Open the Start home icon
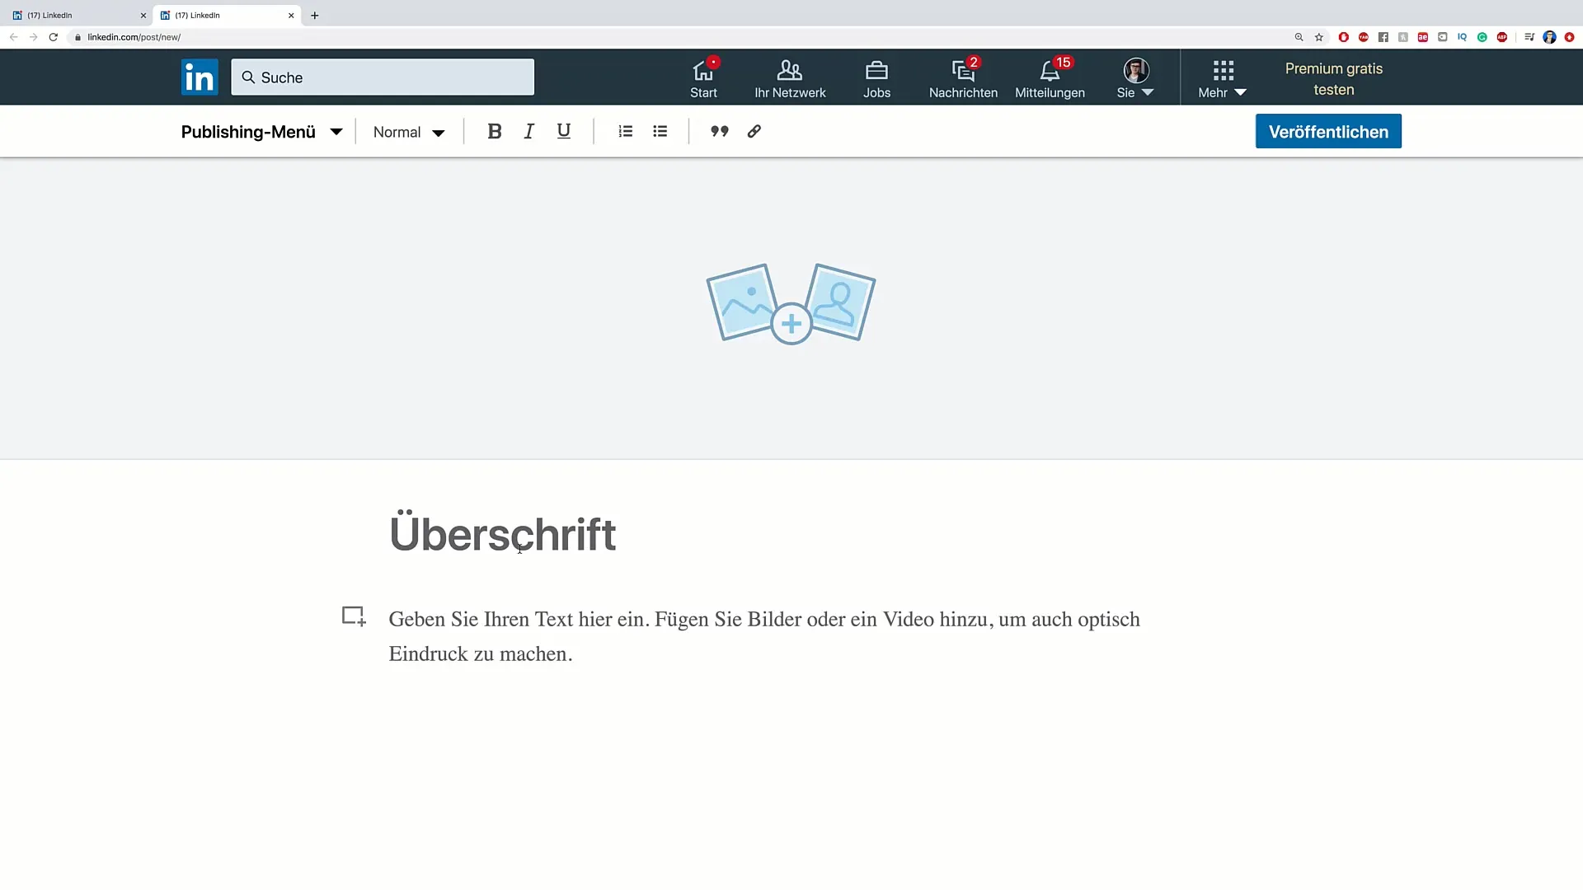The width and height of the screenshot is (1583, 890). 703,79
